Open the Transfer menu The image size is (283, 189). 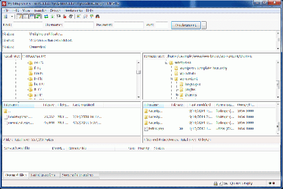[40, 10]
